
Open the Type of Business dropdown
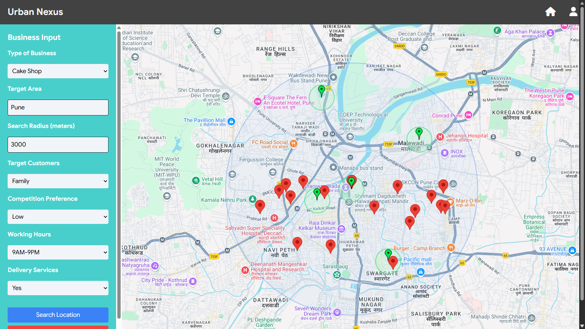point(58,71)
